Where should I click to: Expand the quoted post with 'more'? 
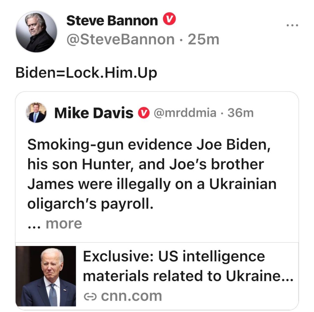point(64,224)
